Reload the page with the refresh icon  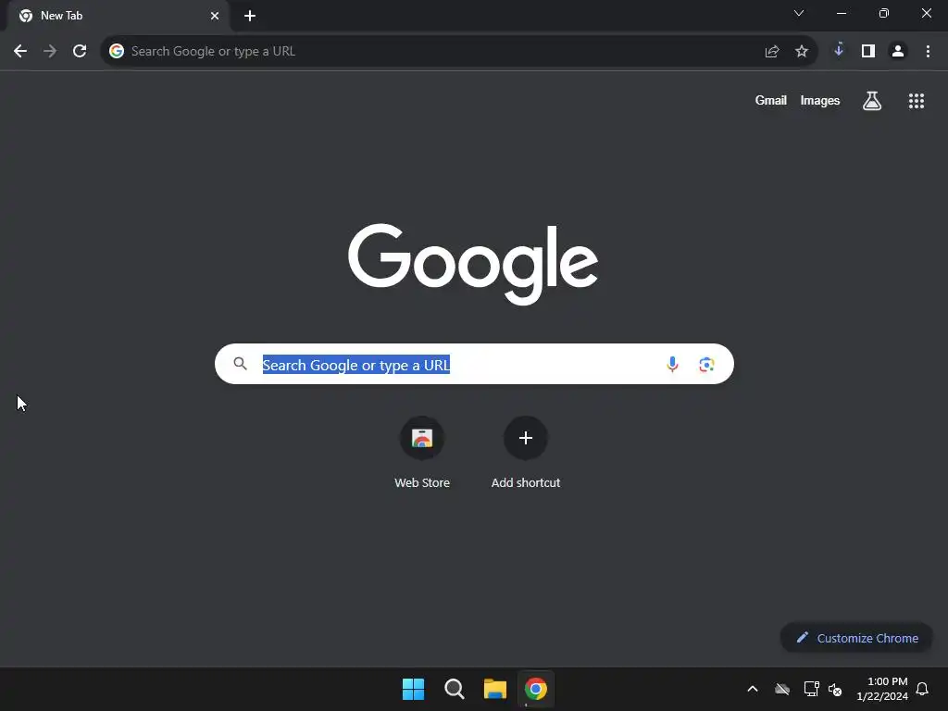(x=80, y=52)
